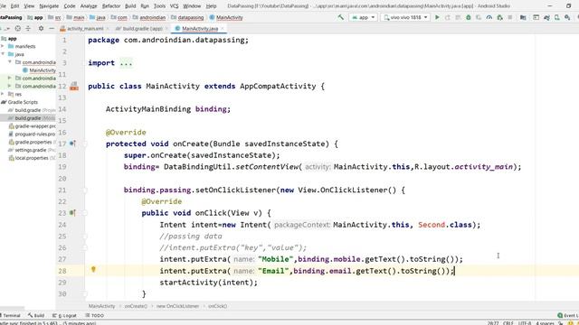Switch to activity_main.xml tab

(84, 28)
